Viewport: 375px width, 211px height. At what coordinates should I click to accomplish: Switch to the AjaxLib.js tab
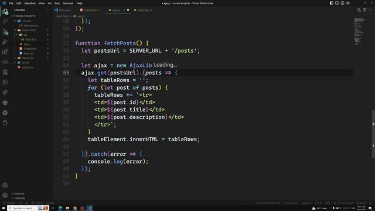[143, 11]
